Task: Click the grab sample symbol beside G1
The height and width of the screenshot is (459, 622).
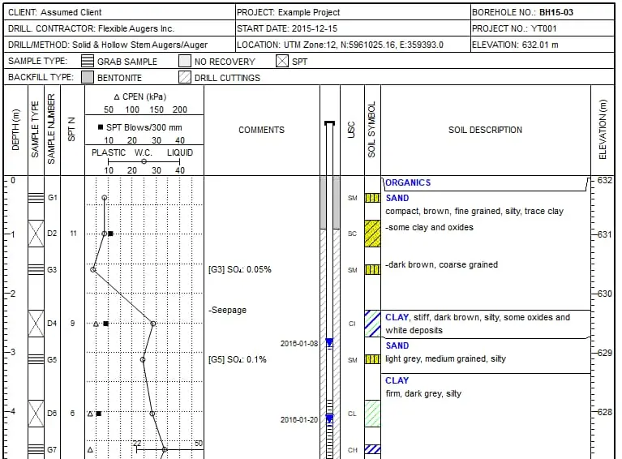Action: click(x=36, y=197)
